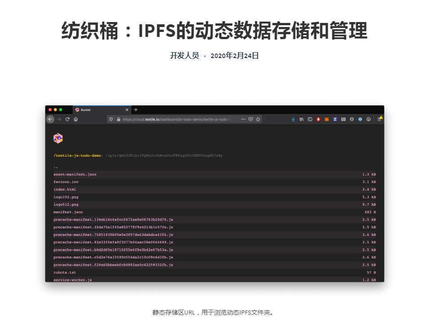Click the 9.7 kB size of logo512.png

[369, 205]
